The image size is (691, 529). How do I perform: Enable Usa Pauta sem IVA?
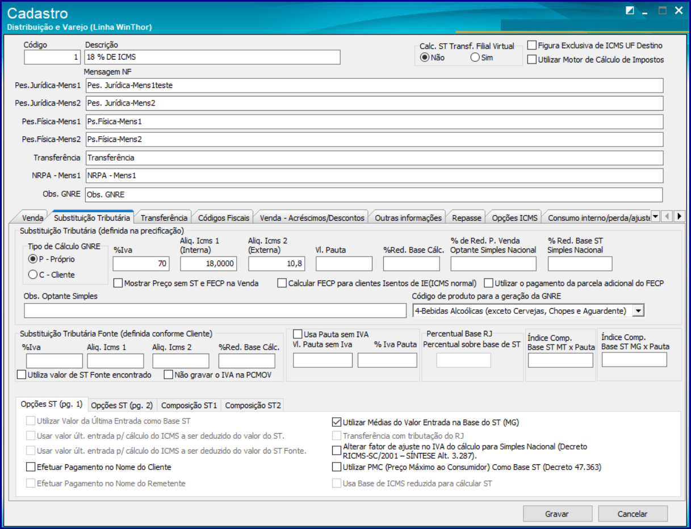click(330, 334)
